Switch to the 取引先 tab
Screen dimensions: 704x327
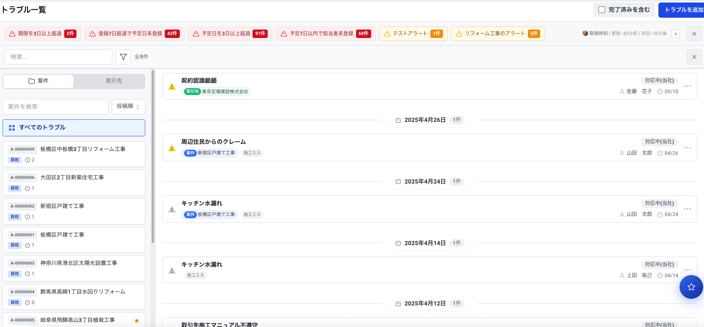click(x=114, y=81)
